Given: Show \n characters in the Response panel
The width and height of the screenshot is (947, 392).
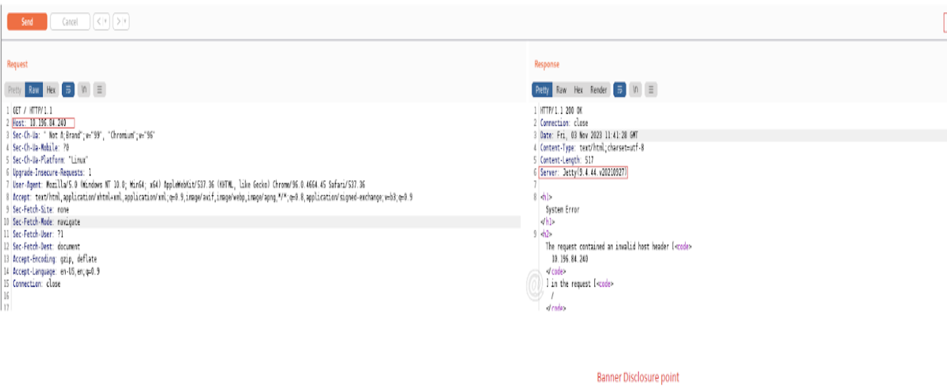Looking at the screenshot, I should coord(634,90).
